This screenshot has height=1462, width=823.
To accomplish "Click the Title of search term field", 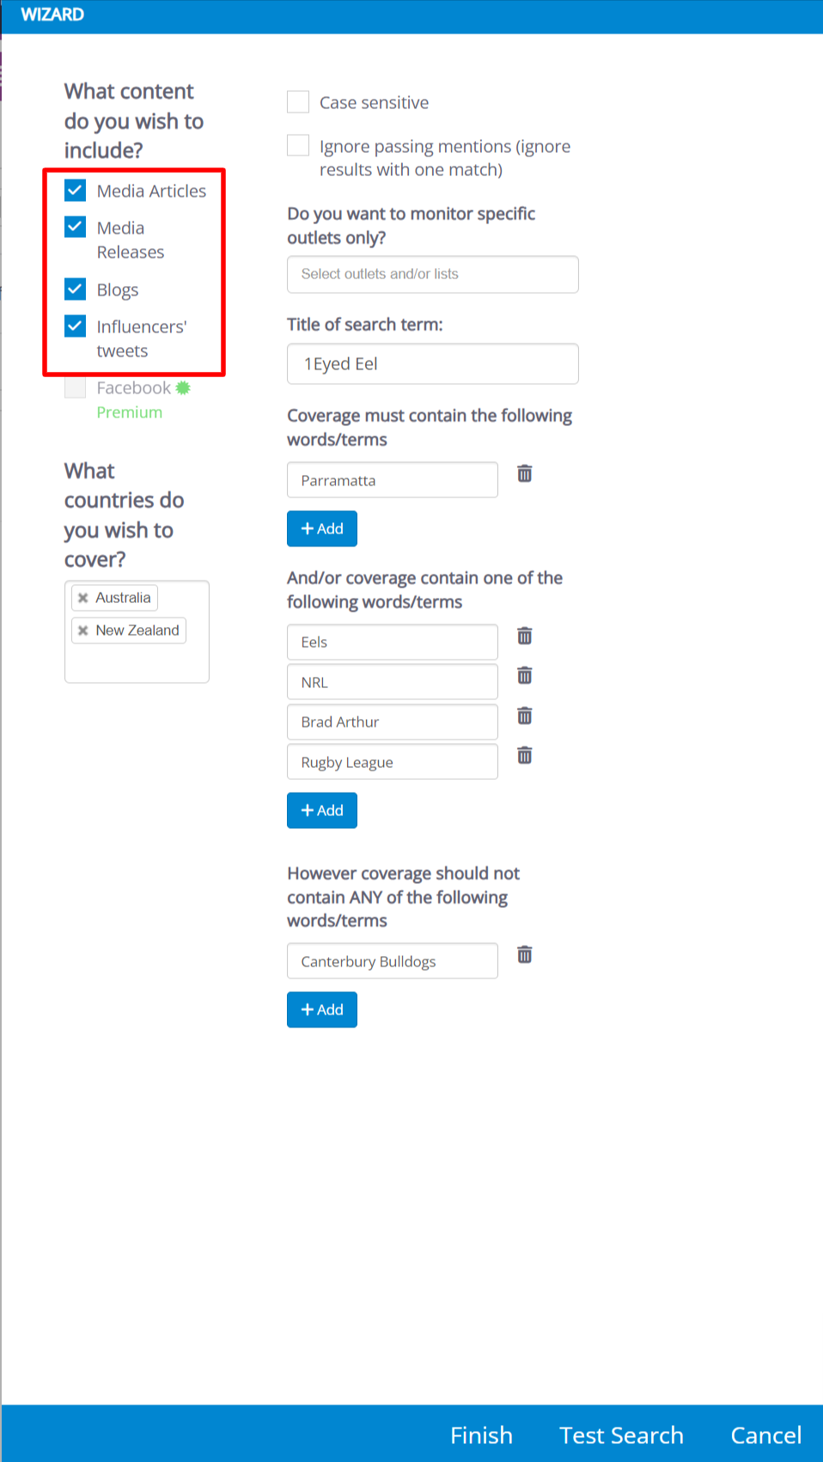I will point(432,364).
